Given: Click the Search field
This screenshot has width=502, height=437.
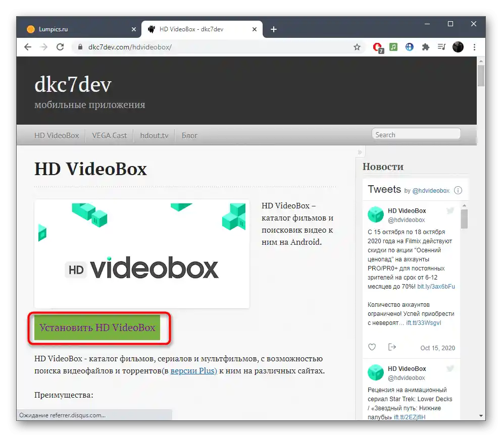Looking at the screenshot, I should (416, 135).
